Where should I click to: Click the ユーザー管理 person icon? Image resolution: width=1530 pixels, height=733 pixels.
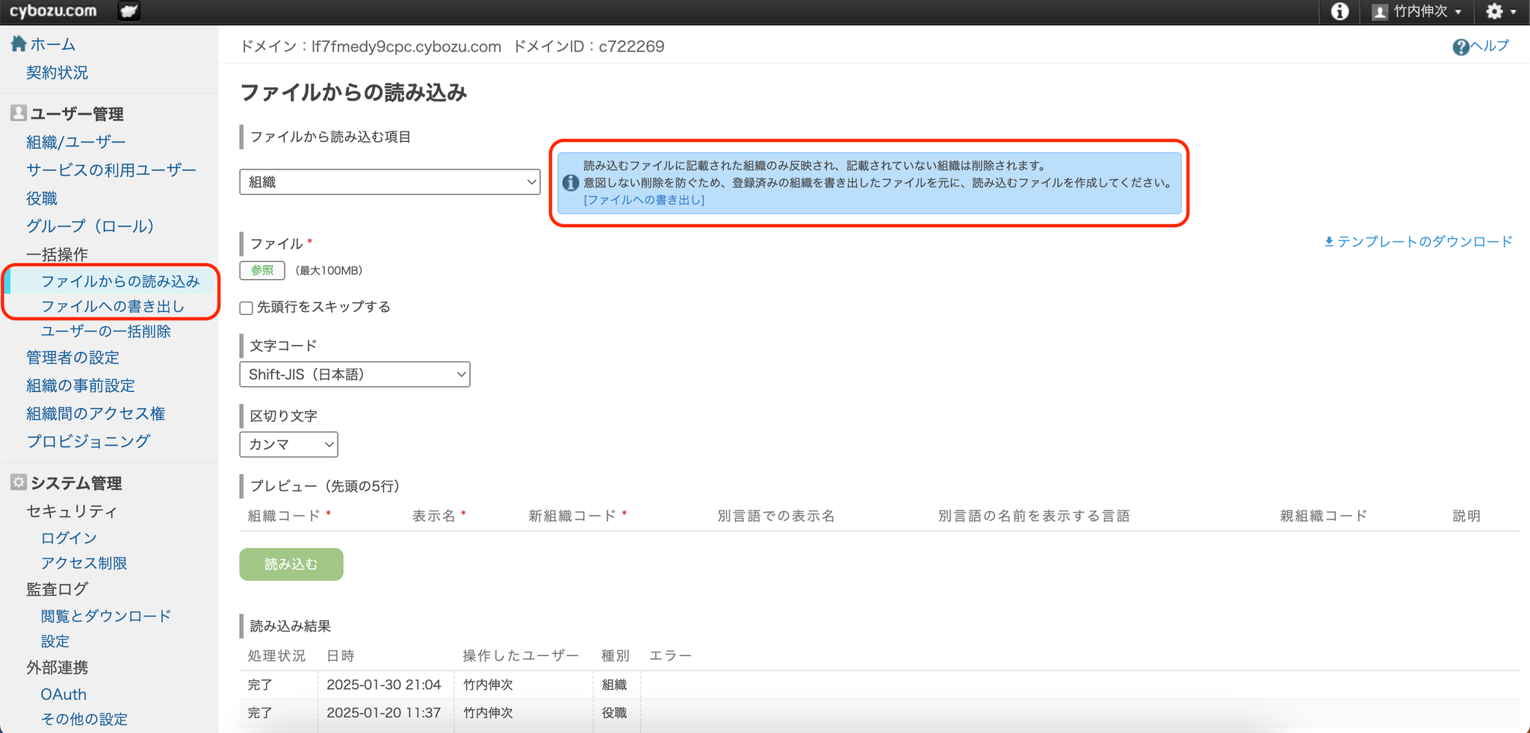click(x=19, y=113)
